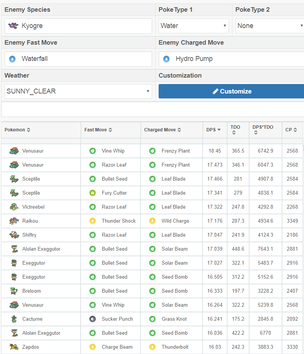304x354 pixels.
Task: Open the Weather SUNNY_CLEAR dropdown
Action: click(x=78, y=91)
